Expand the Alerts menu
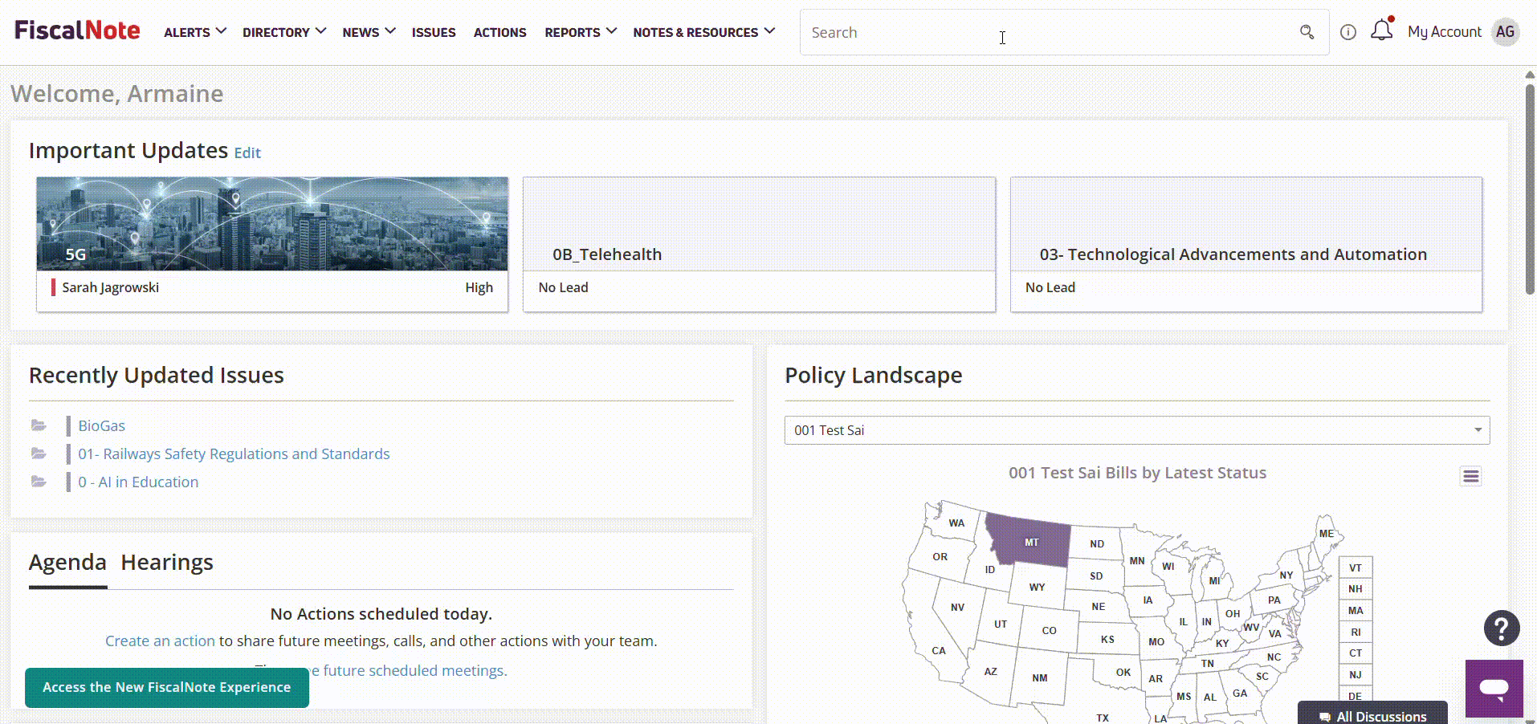The height and width of the screenshot is (724, 1537). coord(195,32)
